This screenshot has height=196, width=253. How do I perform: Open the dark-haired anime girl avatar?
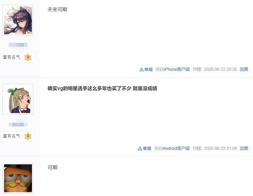tap(18, 20)
